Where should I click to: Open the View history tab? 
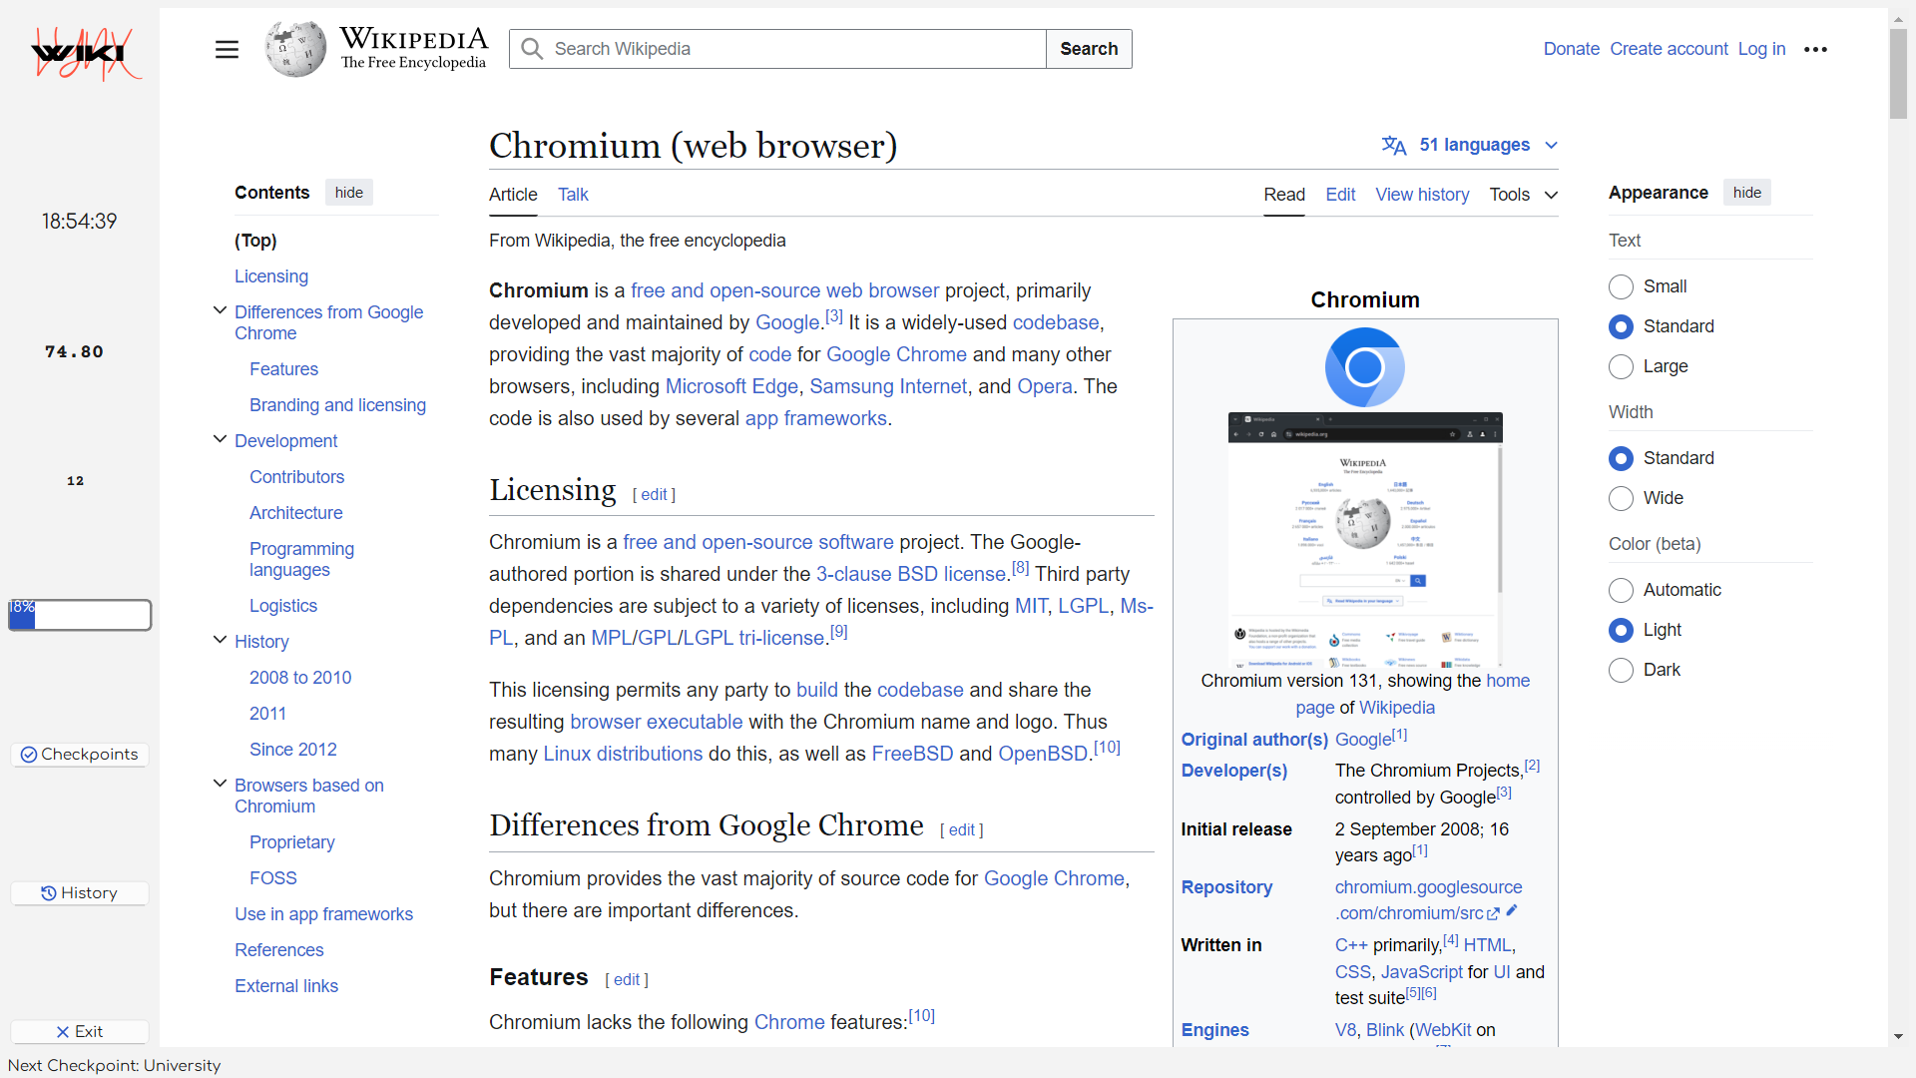[x=1422, y=195]
